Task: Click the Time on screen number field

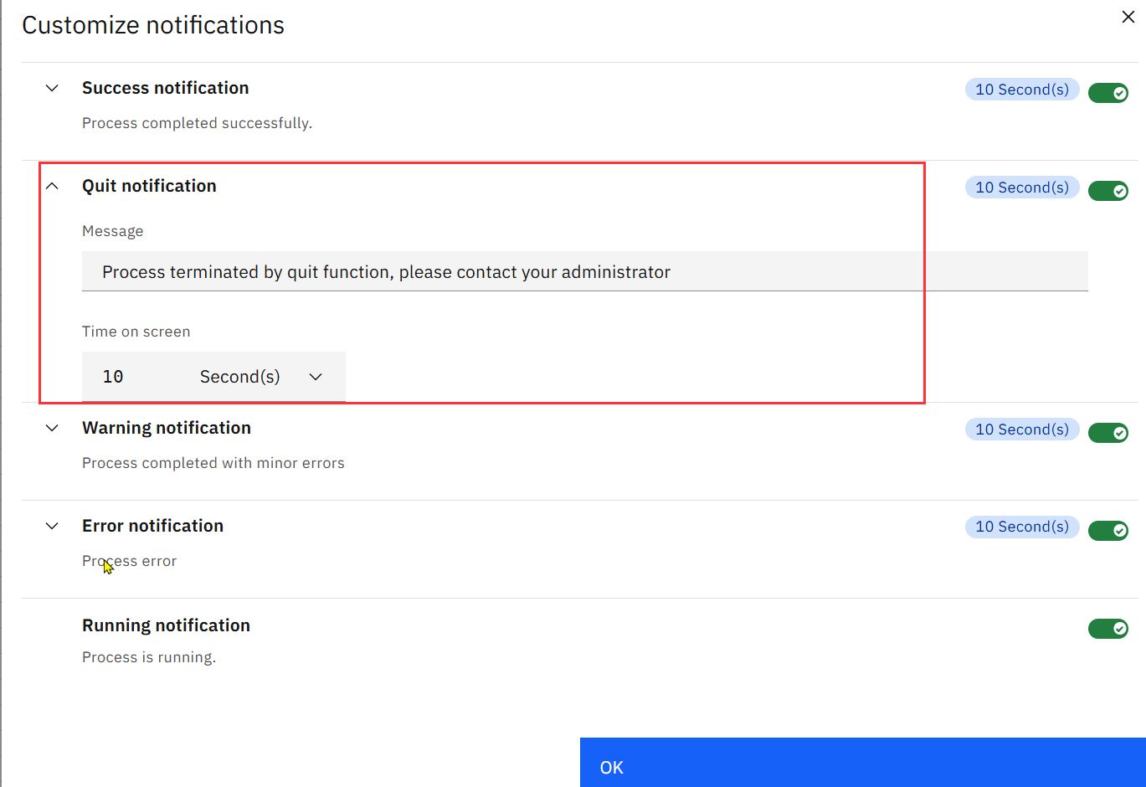Action: click(134, 377)
